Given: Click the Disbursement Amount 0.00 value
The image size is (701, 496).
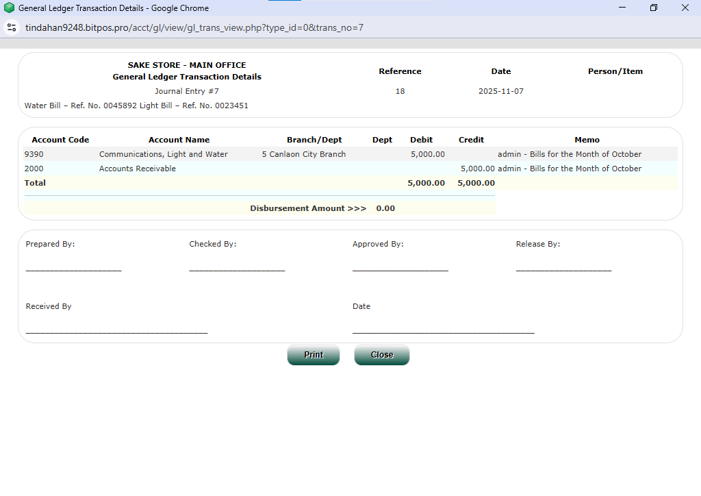Looking at the screenshot, I should coord(385,208).
